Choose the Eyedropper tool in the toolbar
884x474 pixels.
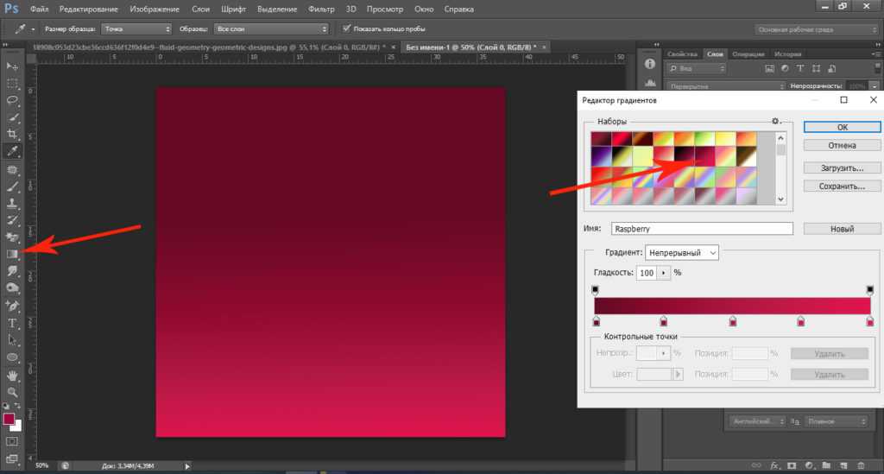tap(12, 150)
